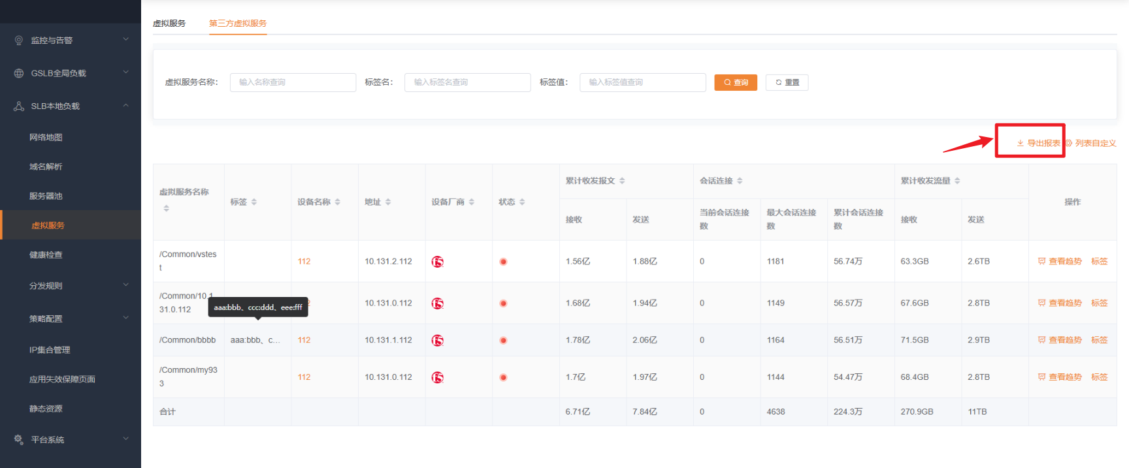Expand the 平台系统 sidebar menu

125,439
